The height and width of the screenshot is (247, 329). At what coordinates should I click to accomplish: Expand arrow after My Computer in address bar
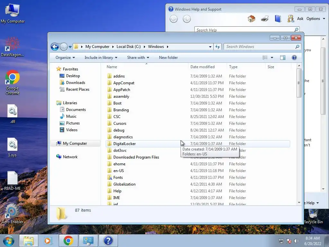pyautogui.click(x=113, y=47)
